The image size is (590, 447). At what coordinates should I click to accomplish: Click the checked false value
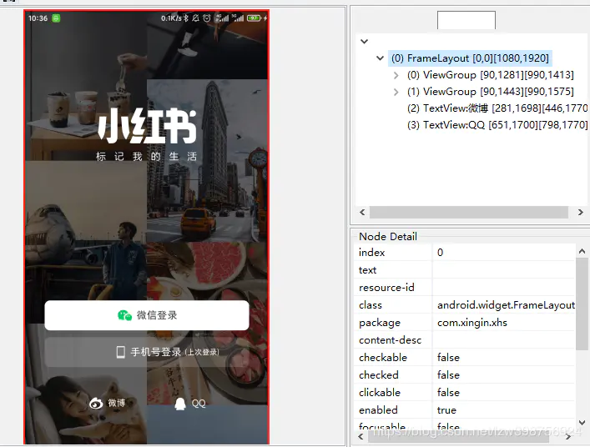pos(448,375)
